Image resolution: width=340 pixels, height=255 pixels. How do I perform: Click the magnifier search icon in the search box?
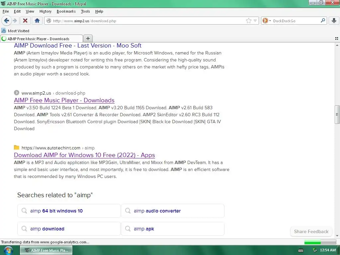click(x=323, y=21)
